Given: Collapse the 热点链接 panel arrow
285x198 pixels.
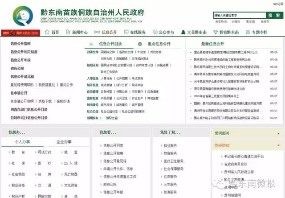Looking at the screenshot, I should click(x=278, y=145).
